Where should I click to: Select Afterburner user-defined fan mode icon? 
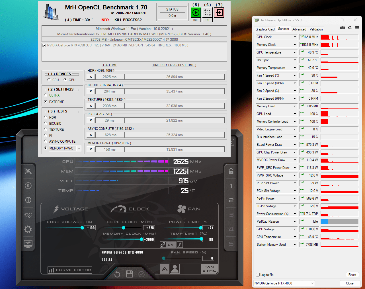click(175, 269)
